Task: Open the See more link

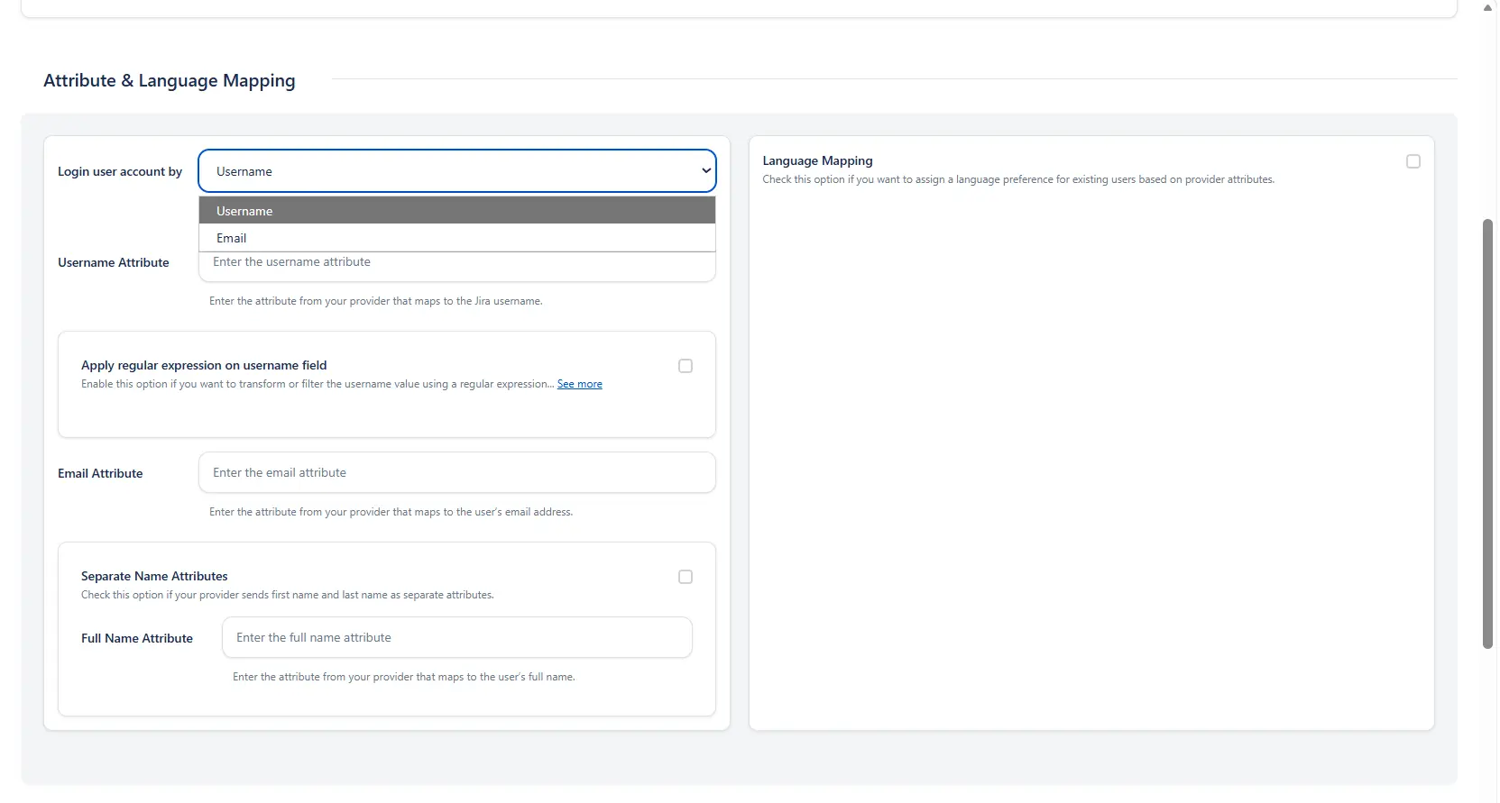Action: pos(579,384)
